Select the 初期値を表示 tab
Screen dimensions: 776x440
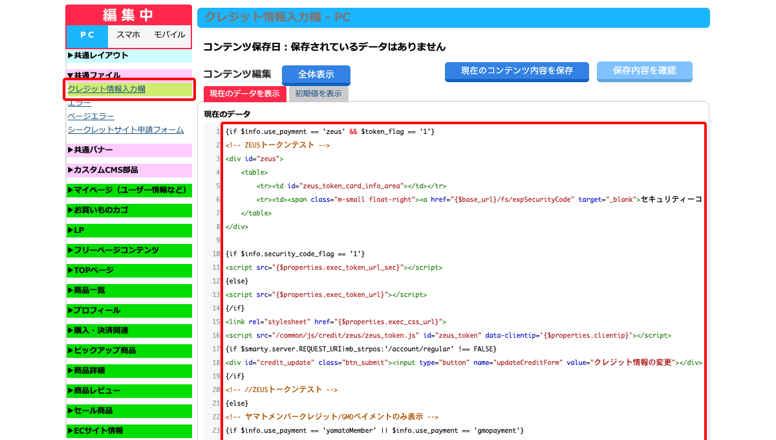coord(318,94)
